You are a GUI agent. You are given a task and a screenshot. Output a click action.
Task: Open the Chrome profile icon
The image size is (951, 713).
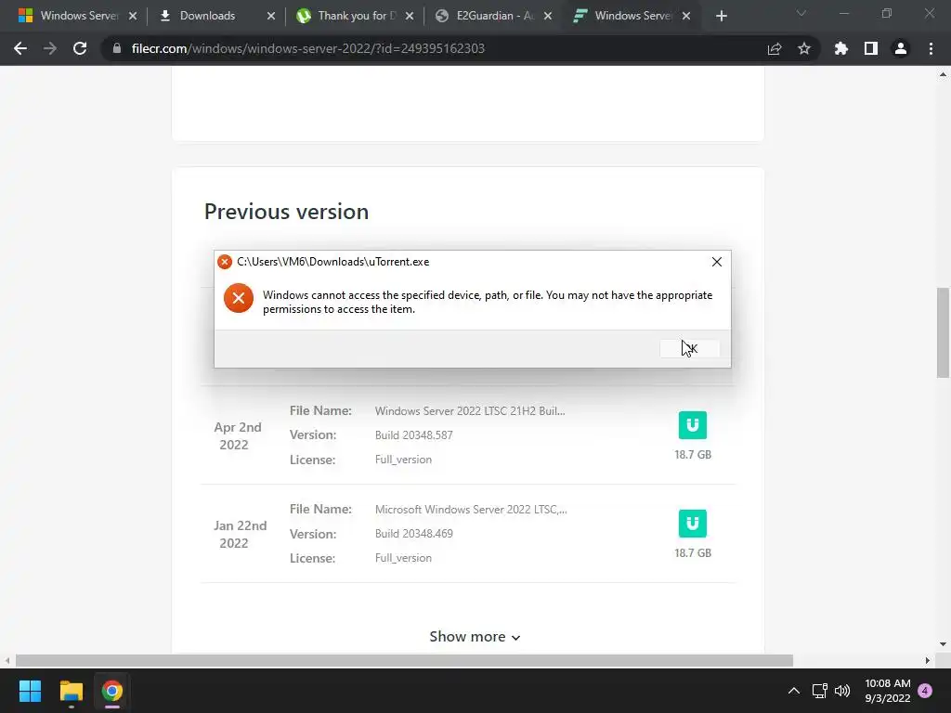click(x=901, y=48)
